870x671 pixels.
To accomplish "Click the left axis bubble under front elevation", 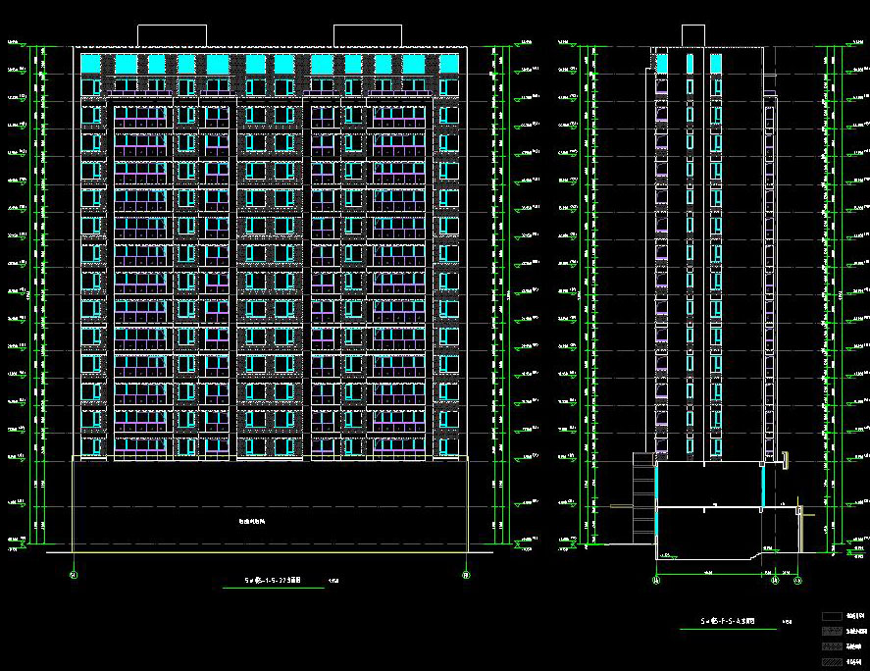I will coord(74,575).
